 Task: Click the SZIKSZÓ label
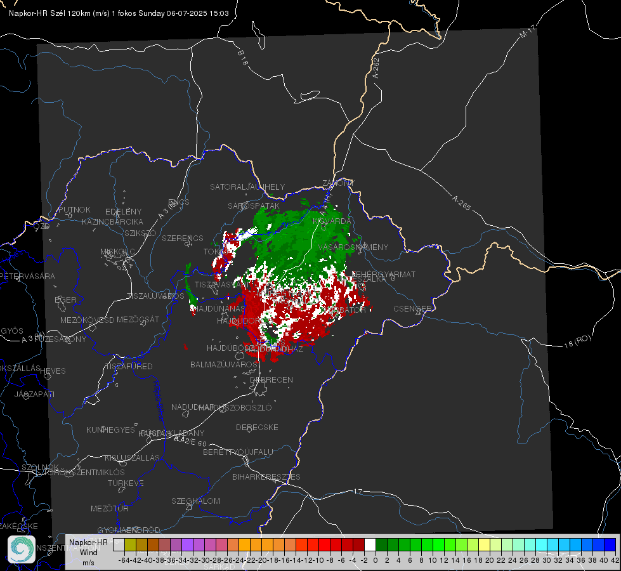141,233
